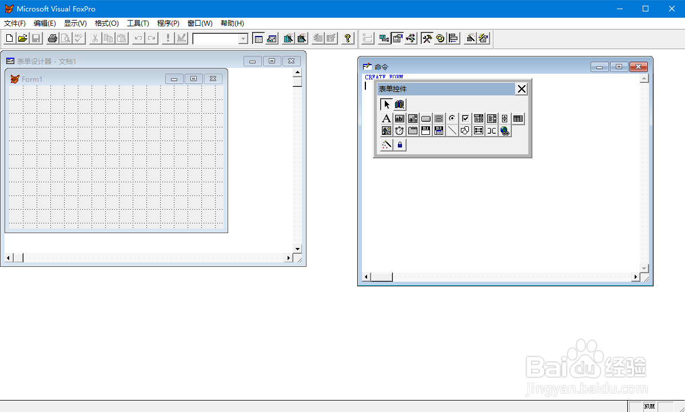
Task: Open the Code Window icon
Action: [411, 38]
